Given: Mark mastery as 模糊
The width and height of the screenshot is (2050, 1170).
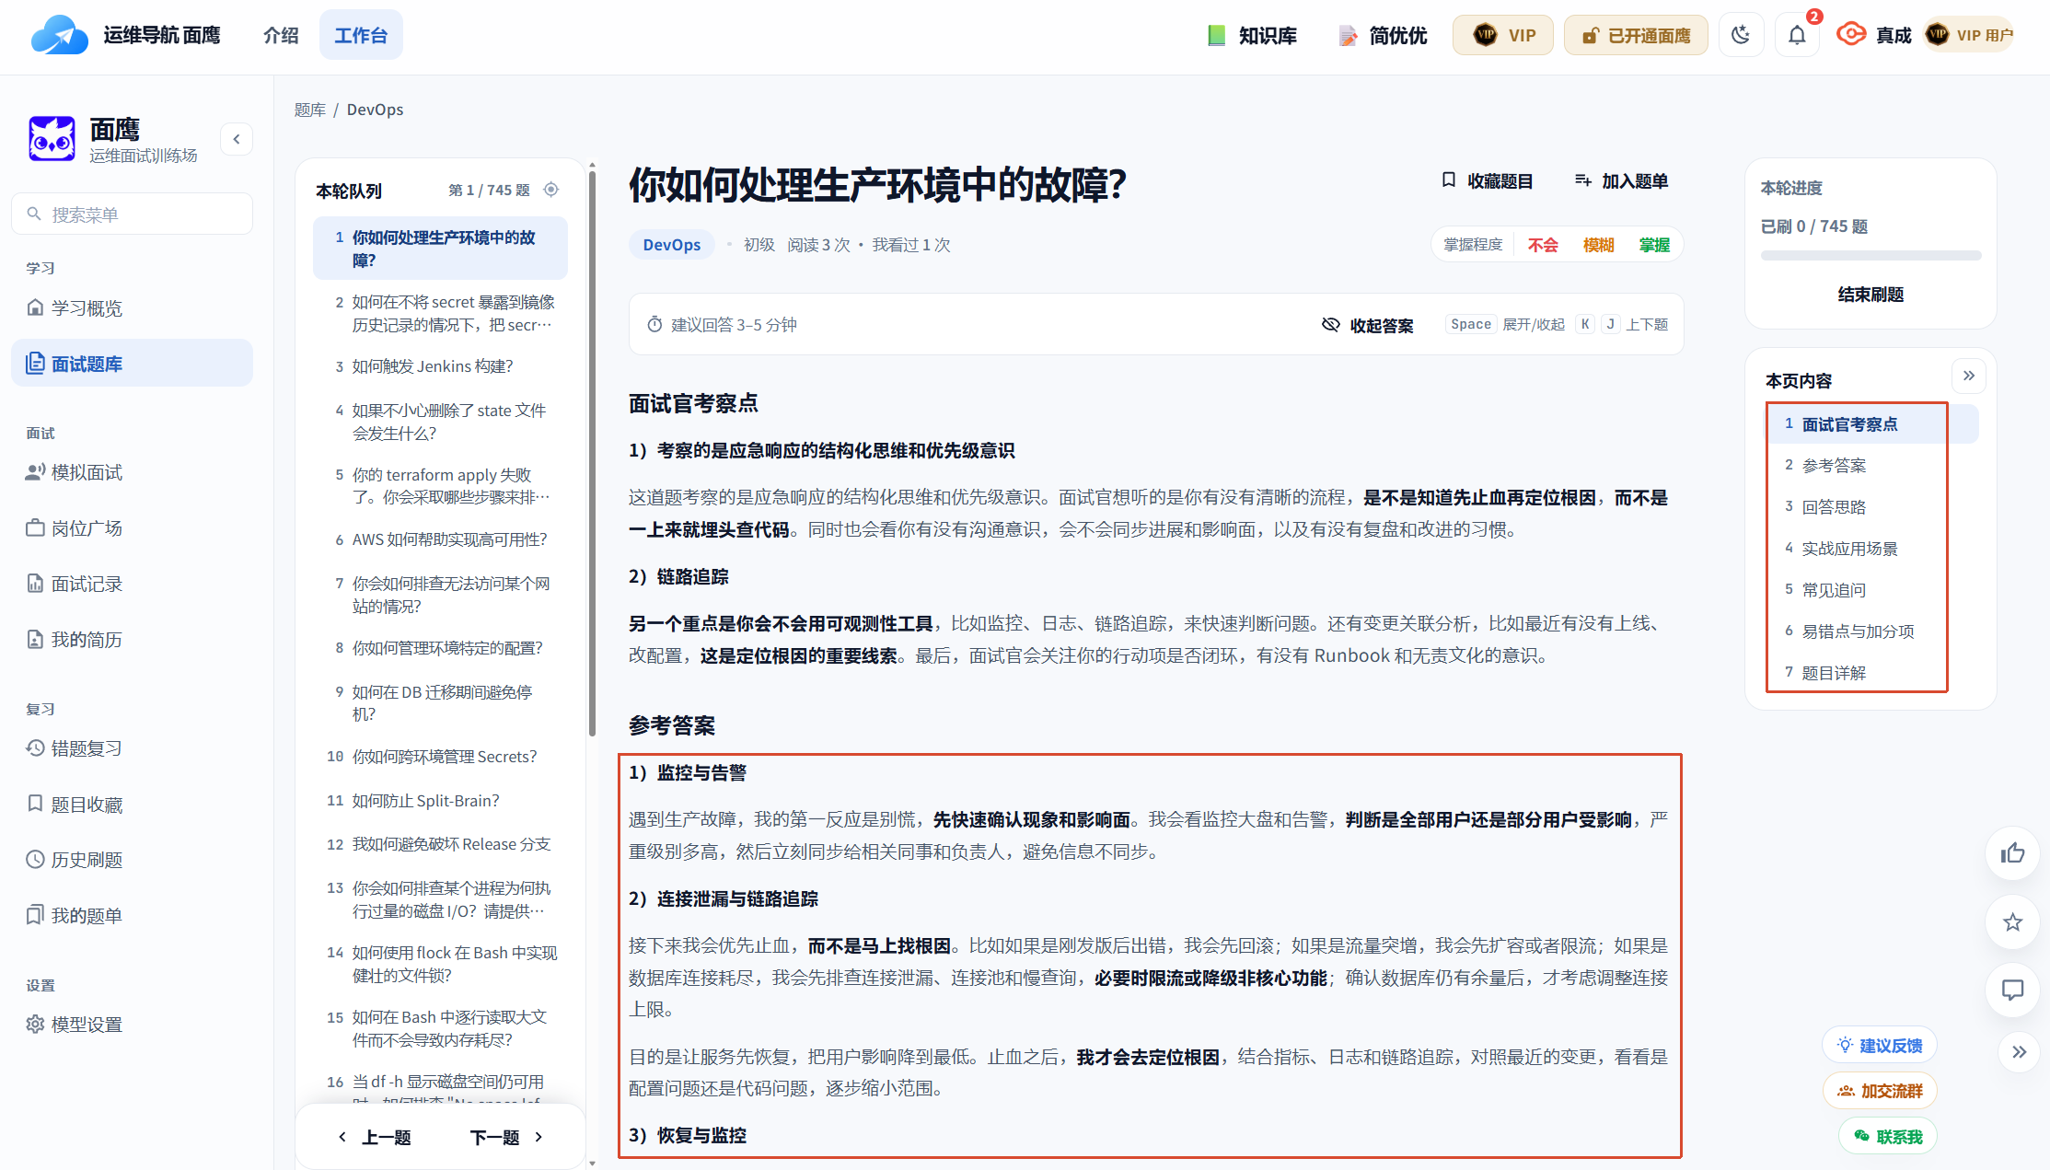Looking at the screenshot, I should (1599, 245).
